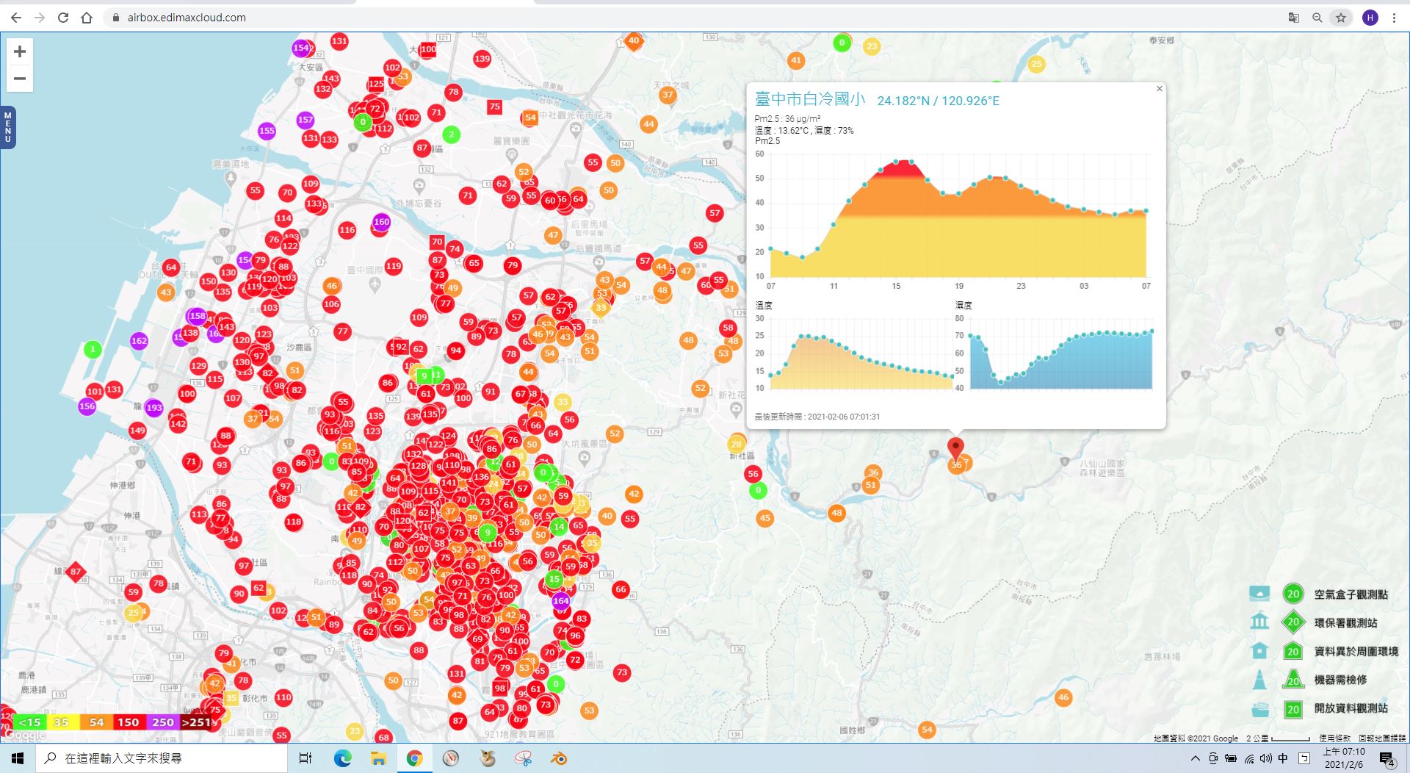This screenshot has height=773, width=1410.
Task: Close the 臺中市白冷國小 info popup
Action: click(x=1160, y=89)
